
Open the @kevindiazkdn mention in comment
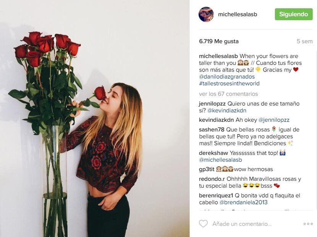click(226, 110)
